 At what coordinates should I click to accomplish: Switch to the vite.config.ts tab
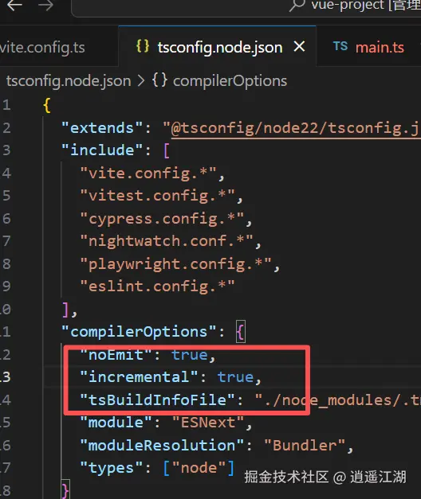point(42,48)
